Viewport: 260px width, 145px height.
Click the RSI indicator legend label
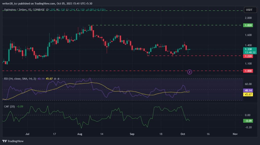point(20,79)
